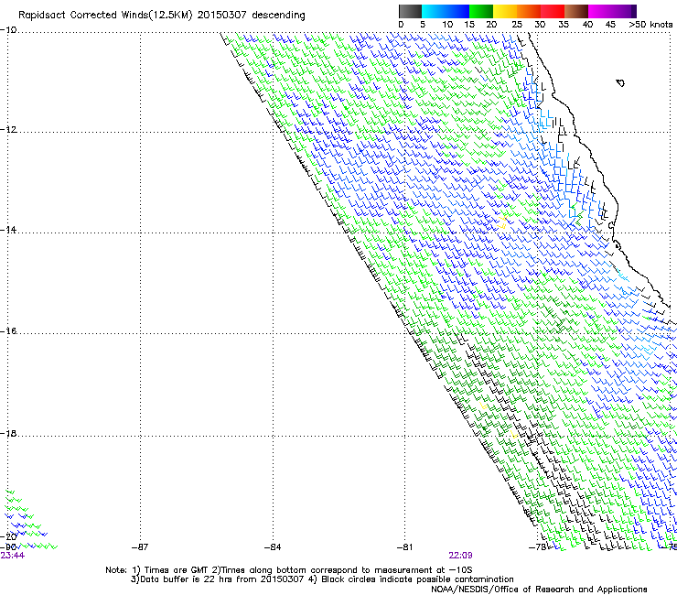Click the '5' legend scale label
Screen dimensions: 677x595
click(423, 24)
